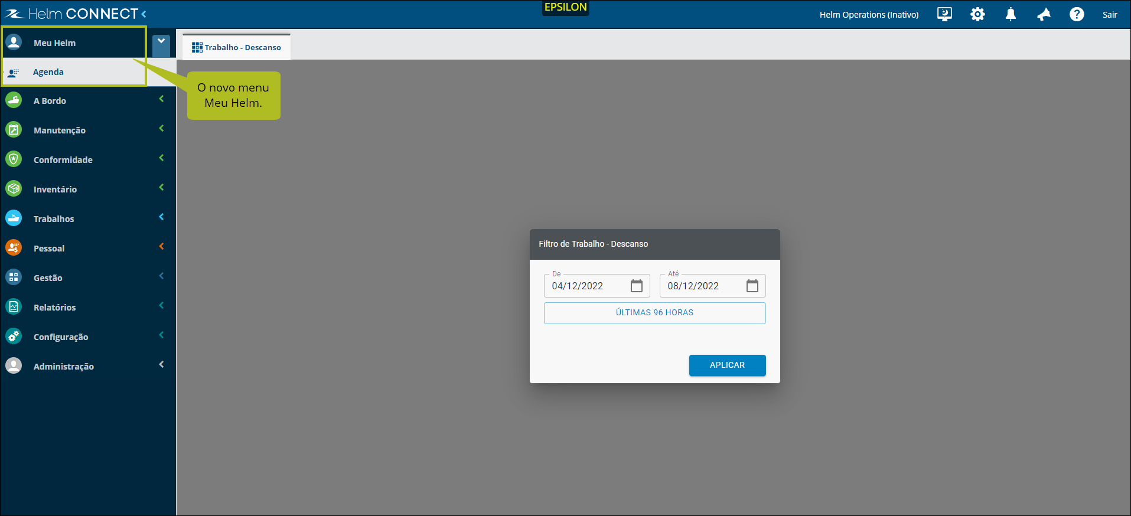Open the help question mark icon
The height and width of the screenshot is (516, 1131).
[x=1077, y=14]
